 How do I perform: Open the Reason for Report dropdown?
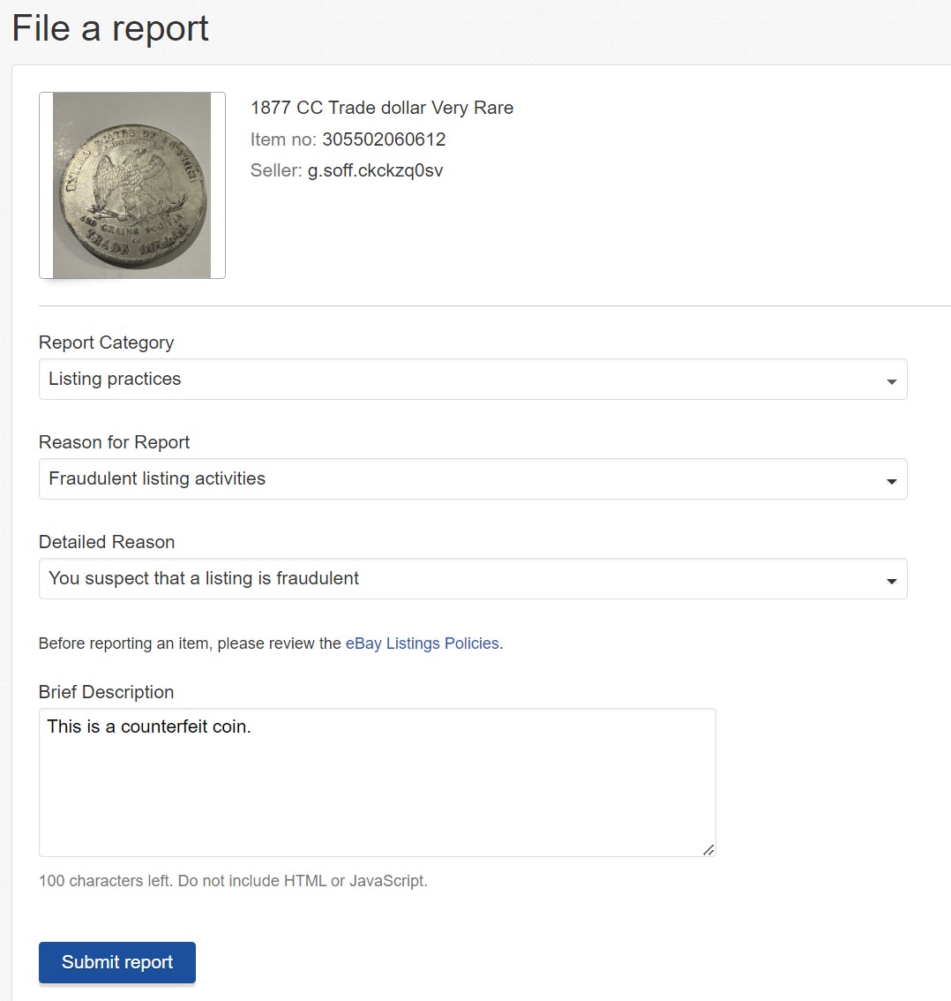tap(473, 478)
